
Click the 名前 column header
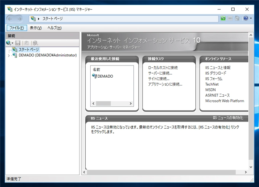click(96, 70)
